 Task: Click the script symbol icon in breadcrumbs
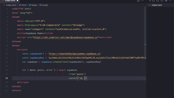pos(41,5)
